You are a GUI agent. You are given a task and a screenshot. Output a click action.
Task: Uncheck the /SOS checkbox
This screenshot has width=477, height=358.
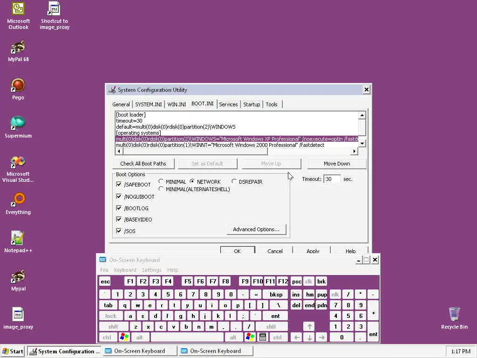click(x=119, y=231)
